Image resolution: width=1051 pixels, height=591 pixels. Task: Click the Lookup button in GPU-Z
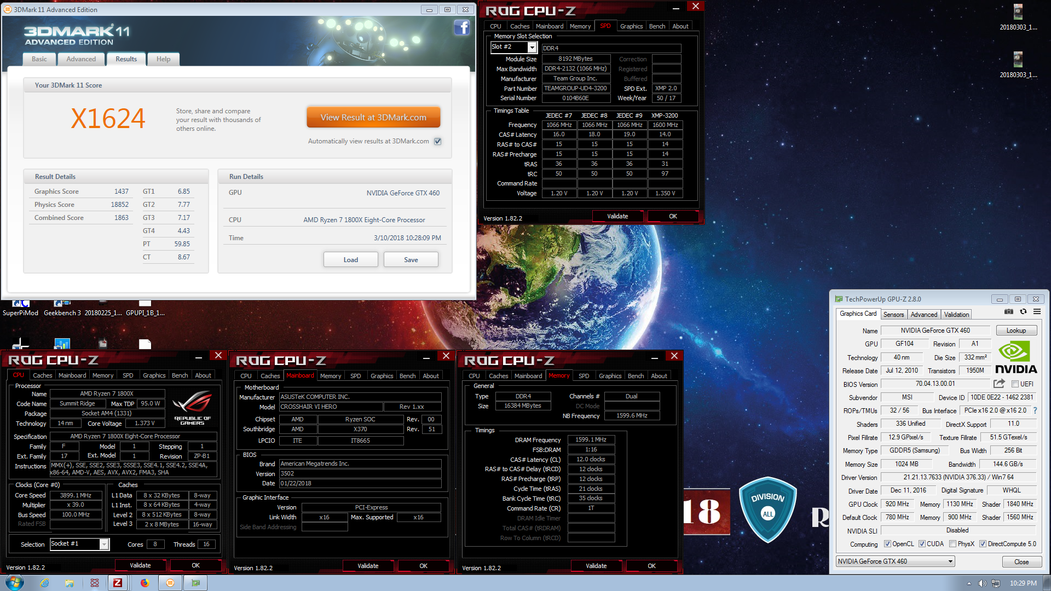(x=1016, y=331)
